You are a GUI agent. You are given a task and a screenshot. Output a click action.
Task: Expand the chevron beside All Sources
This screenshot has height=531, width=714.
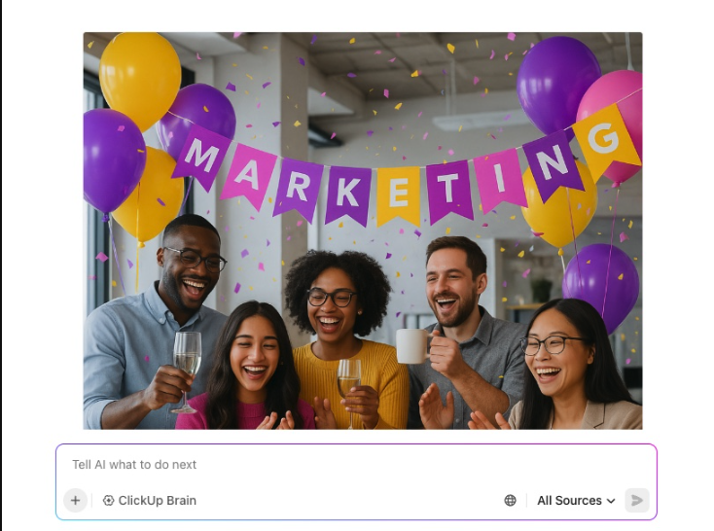point(611,501)
